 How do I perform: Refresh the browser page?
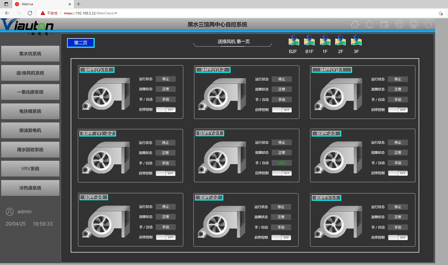[30, 13]
